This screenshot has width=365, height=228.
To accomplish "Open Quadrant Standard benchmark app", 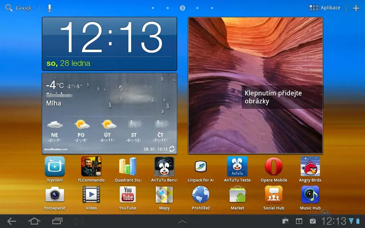I will tap(128, 167).
